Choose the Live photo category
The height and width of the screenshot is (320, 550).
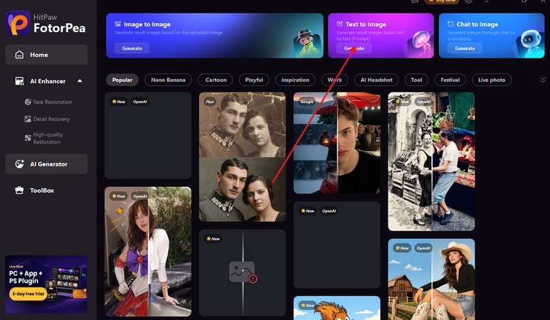(492, 80)
